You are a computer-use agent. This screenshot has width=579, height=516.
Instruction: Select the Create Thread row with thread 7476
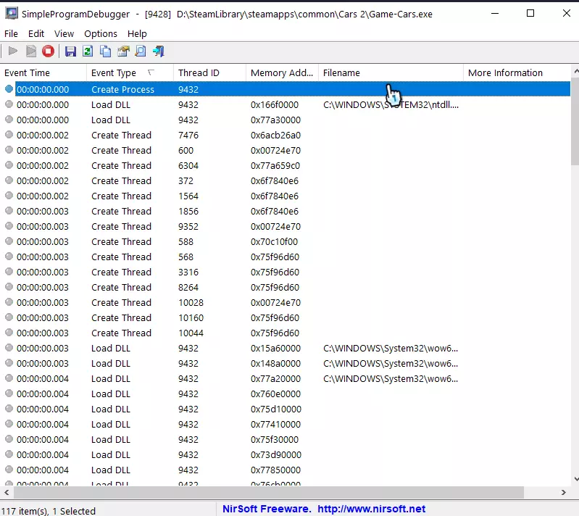click(x=121, y=136)
